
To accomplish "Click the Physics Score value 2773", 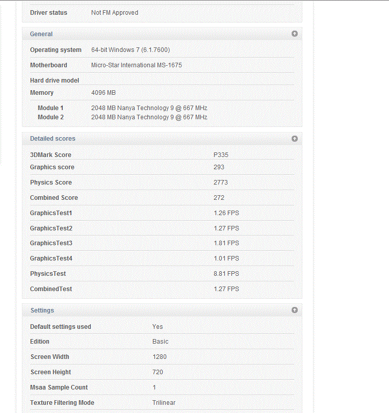I will (221, 183).
